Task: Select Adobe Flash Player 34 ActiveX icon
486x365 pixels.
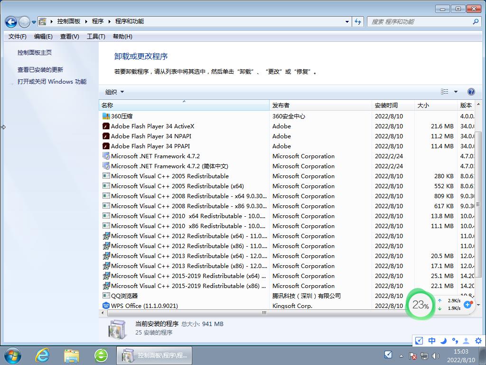Action: click(x=106, y=126)
